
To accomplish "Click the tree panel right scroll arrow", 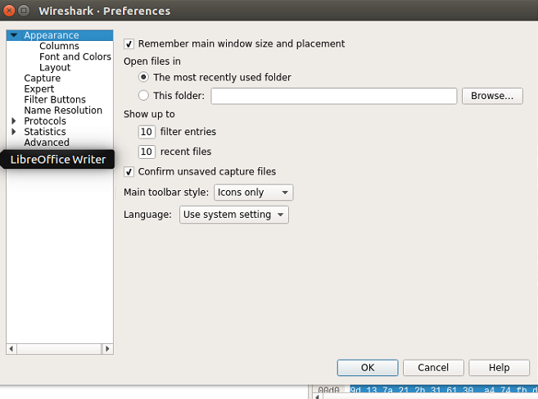I will 107,349.
